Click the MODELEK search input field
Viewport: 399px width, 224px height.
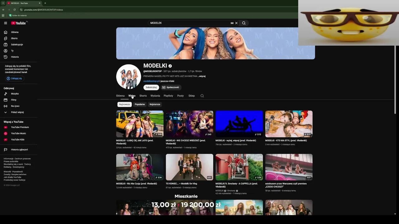(189, 23)
